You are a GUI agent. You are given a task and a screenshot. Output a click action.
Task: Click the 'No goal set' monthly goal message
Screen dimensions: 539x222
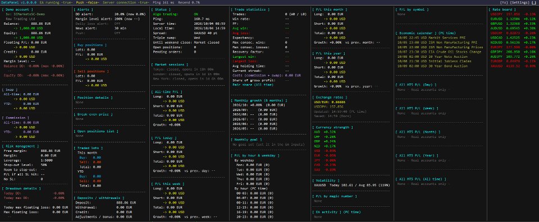pyautogui.click(x=269, y=145)
